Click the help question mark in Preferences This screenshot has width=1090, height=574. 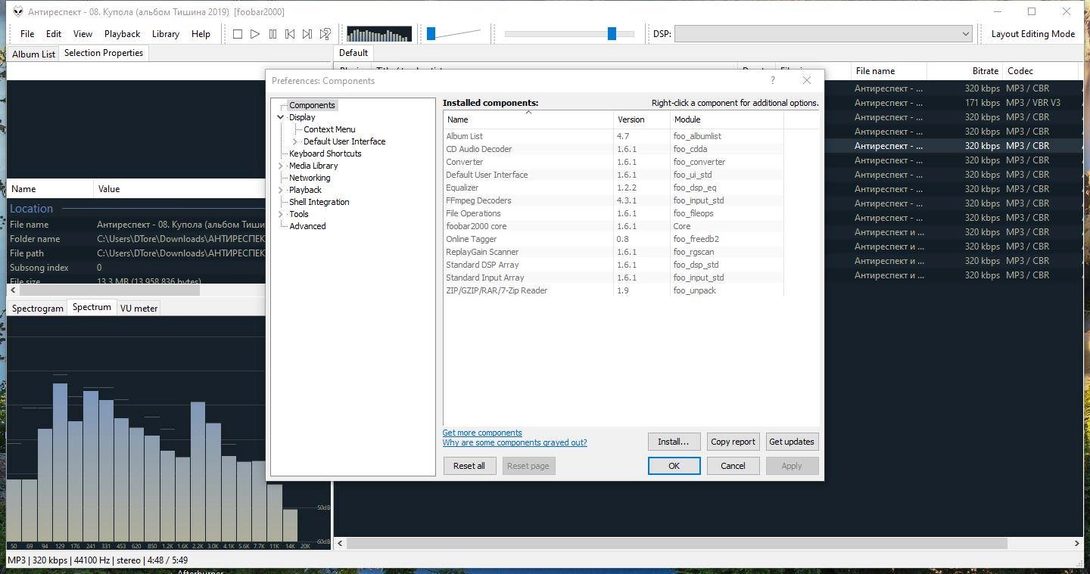[x=772, y=80]
